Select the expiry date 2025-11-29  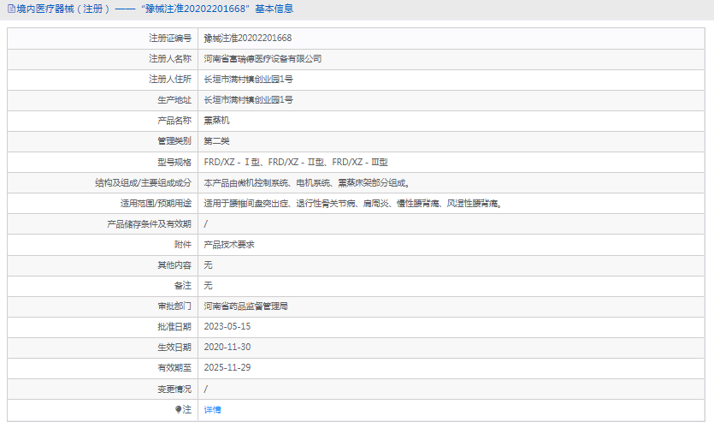pos(227,368)
